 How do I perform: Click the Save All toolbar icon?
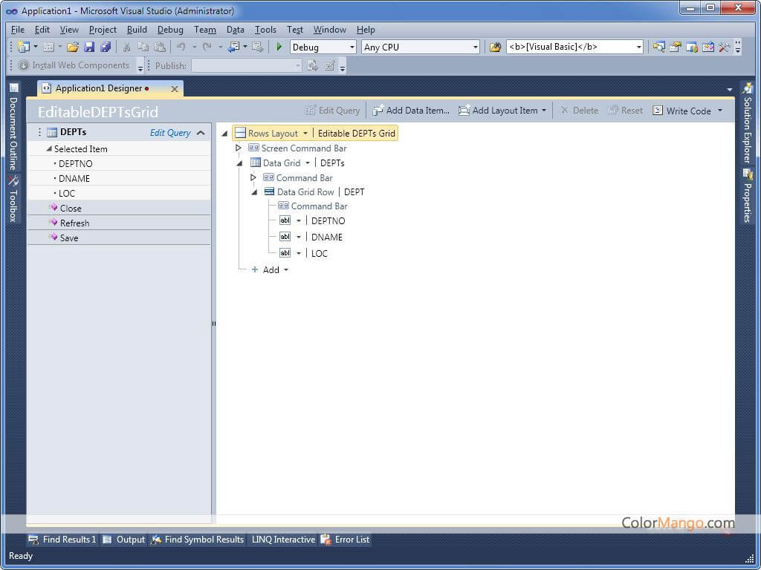point(106,47)
